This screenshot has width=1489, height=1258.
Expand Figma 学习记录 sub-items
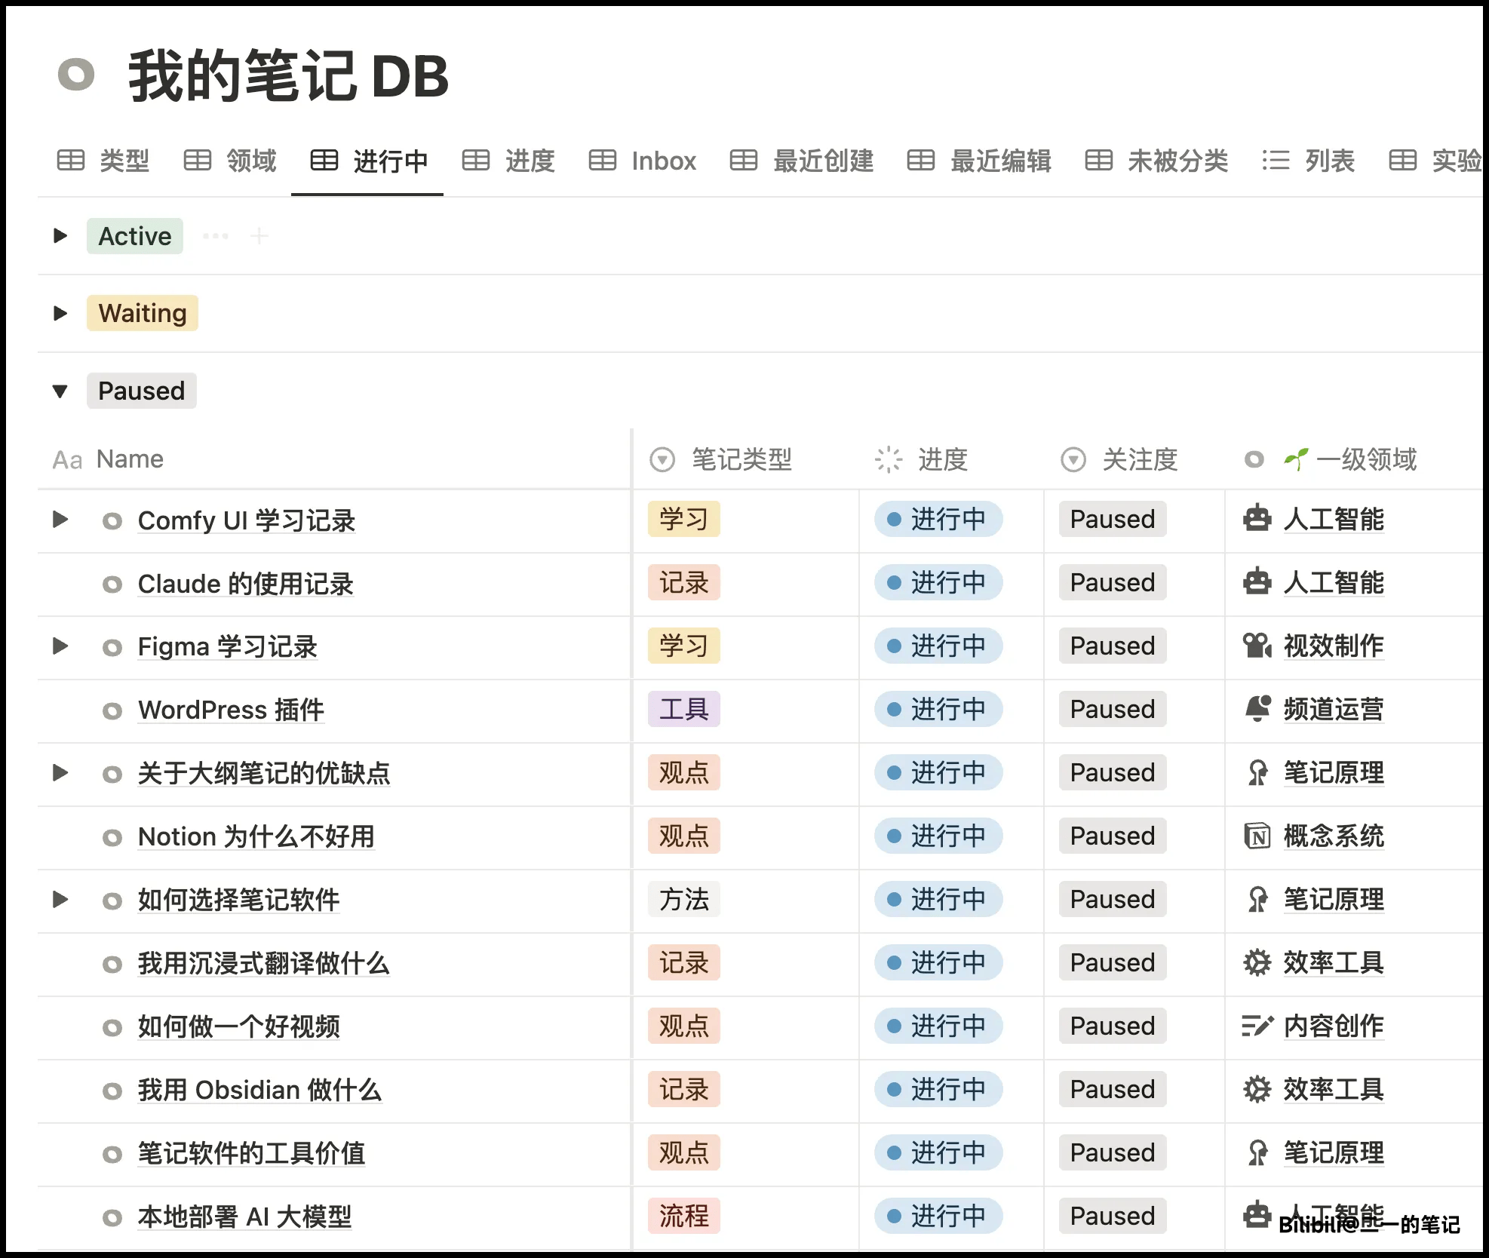(60, 646)
